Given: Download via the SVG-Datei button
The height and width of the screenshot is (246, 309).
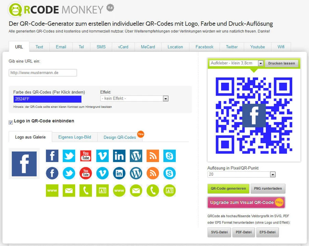Looking at the screenshot, I should click(x=219, y=232).
